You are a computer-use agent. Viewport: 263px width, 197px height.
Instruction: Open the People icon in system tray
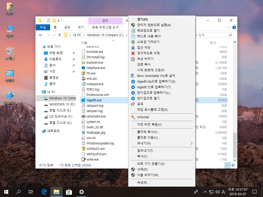pos(196,192)
